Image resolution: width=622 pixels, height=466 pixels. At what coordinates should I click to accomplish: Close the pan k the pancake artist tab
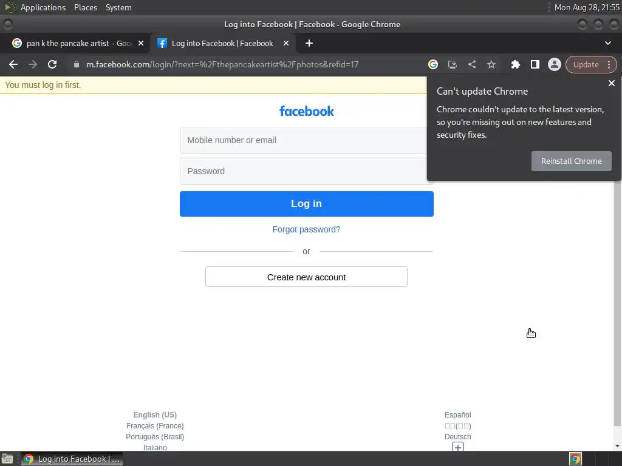coord(141,43)
